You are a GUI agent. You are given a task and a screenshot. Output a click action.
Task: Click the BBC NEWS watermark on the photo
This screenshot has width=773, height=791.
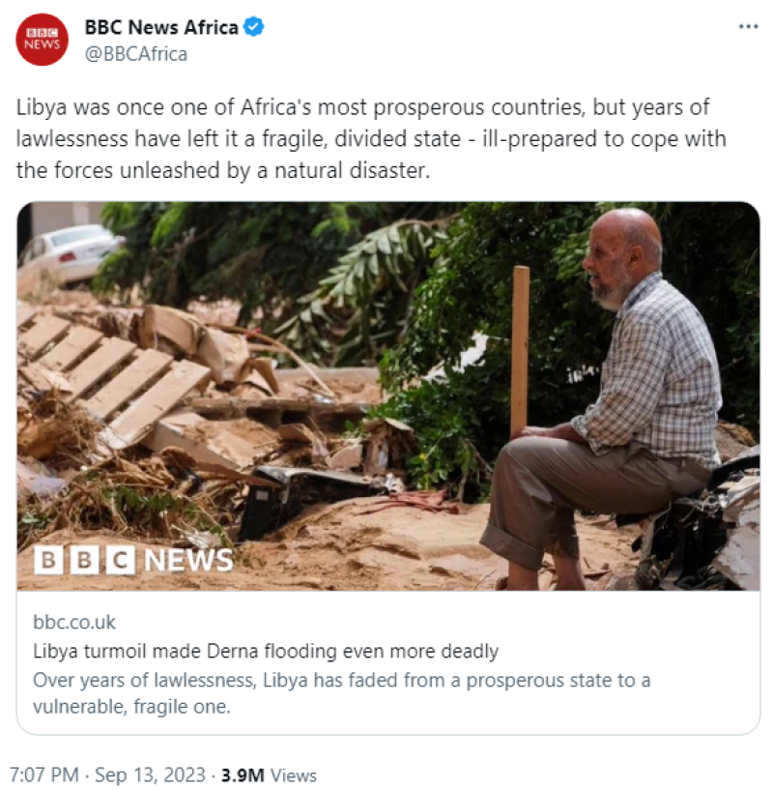click(x=133, y=560)
